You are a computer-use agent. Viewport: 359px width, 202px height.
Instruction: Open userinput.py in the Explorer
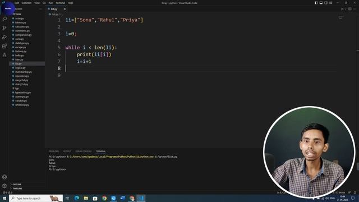22,97
